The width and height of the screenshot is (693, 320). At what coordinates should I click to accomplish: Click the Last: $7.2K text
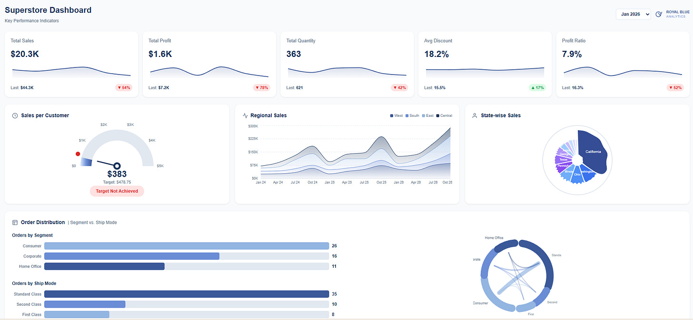159,88
